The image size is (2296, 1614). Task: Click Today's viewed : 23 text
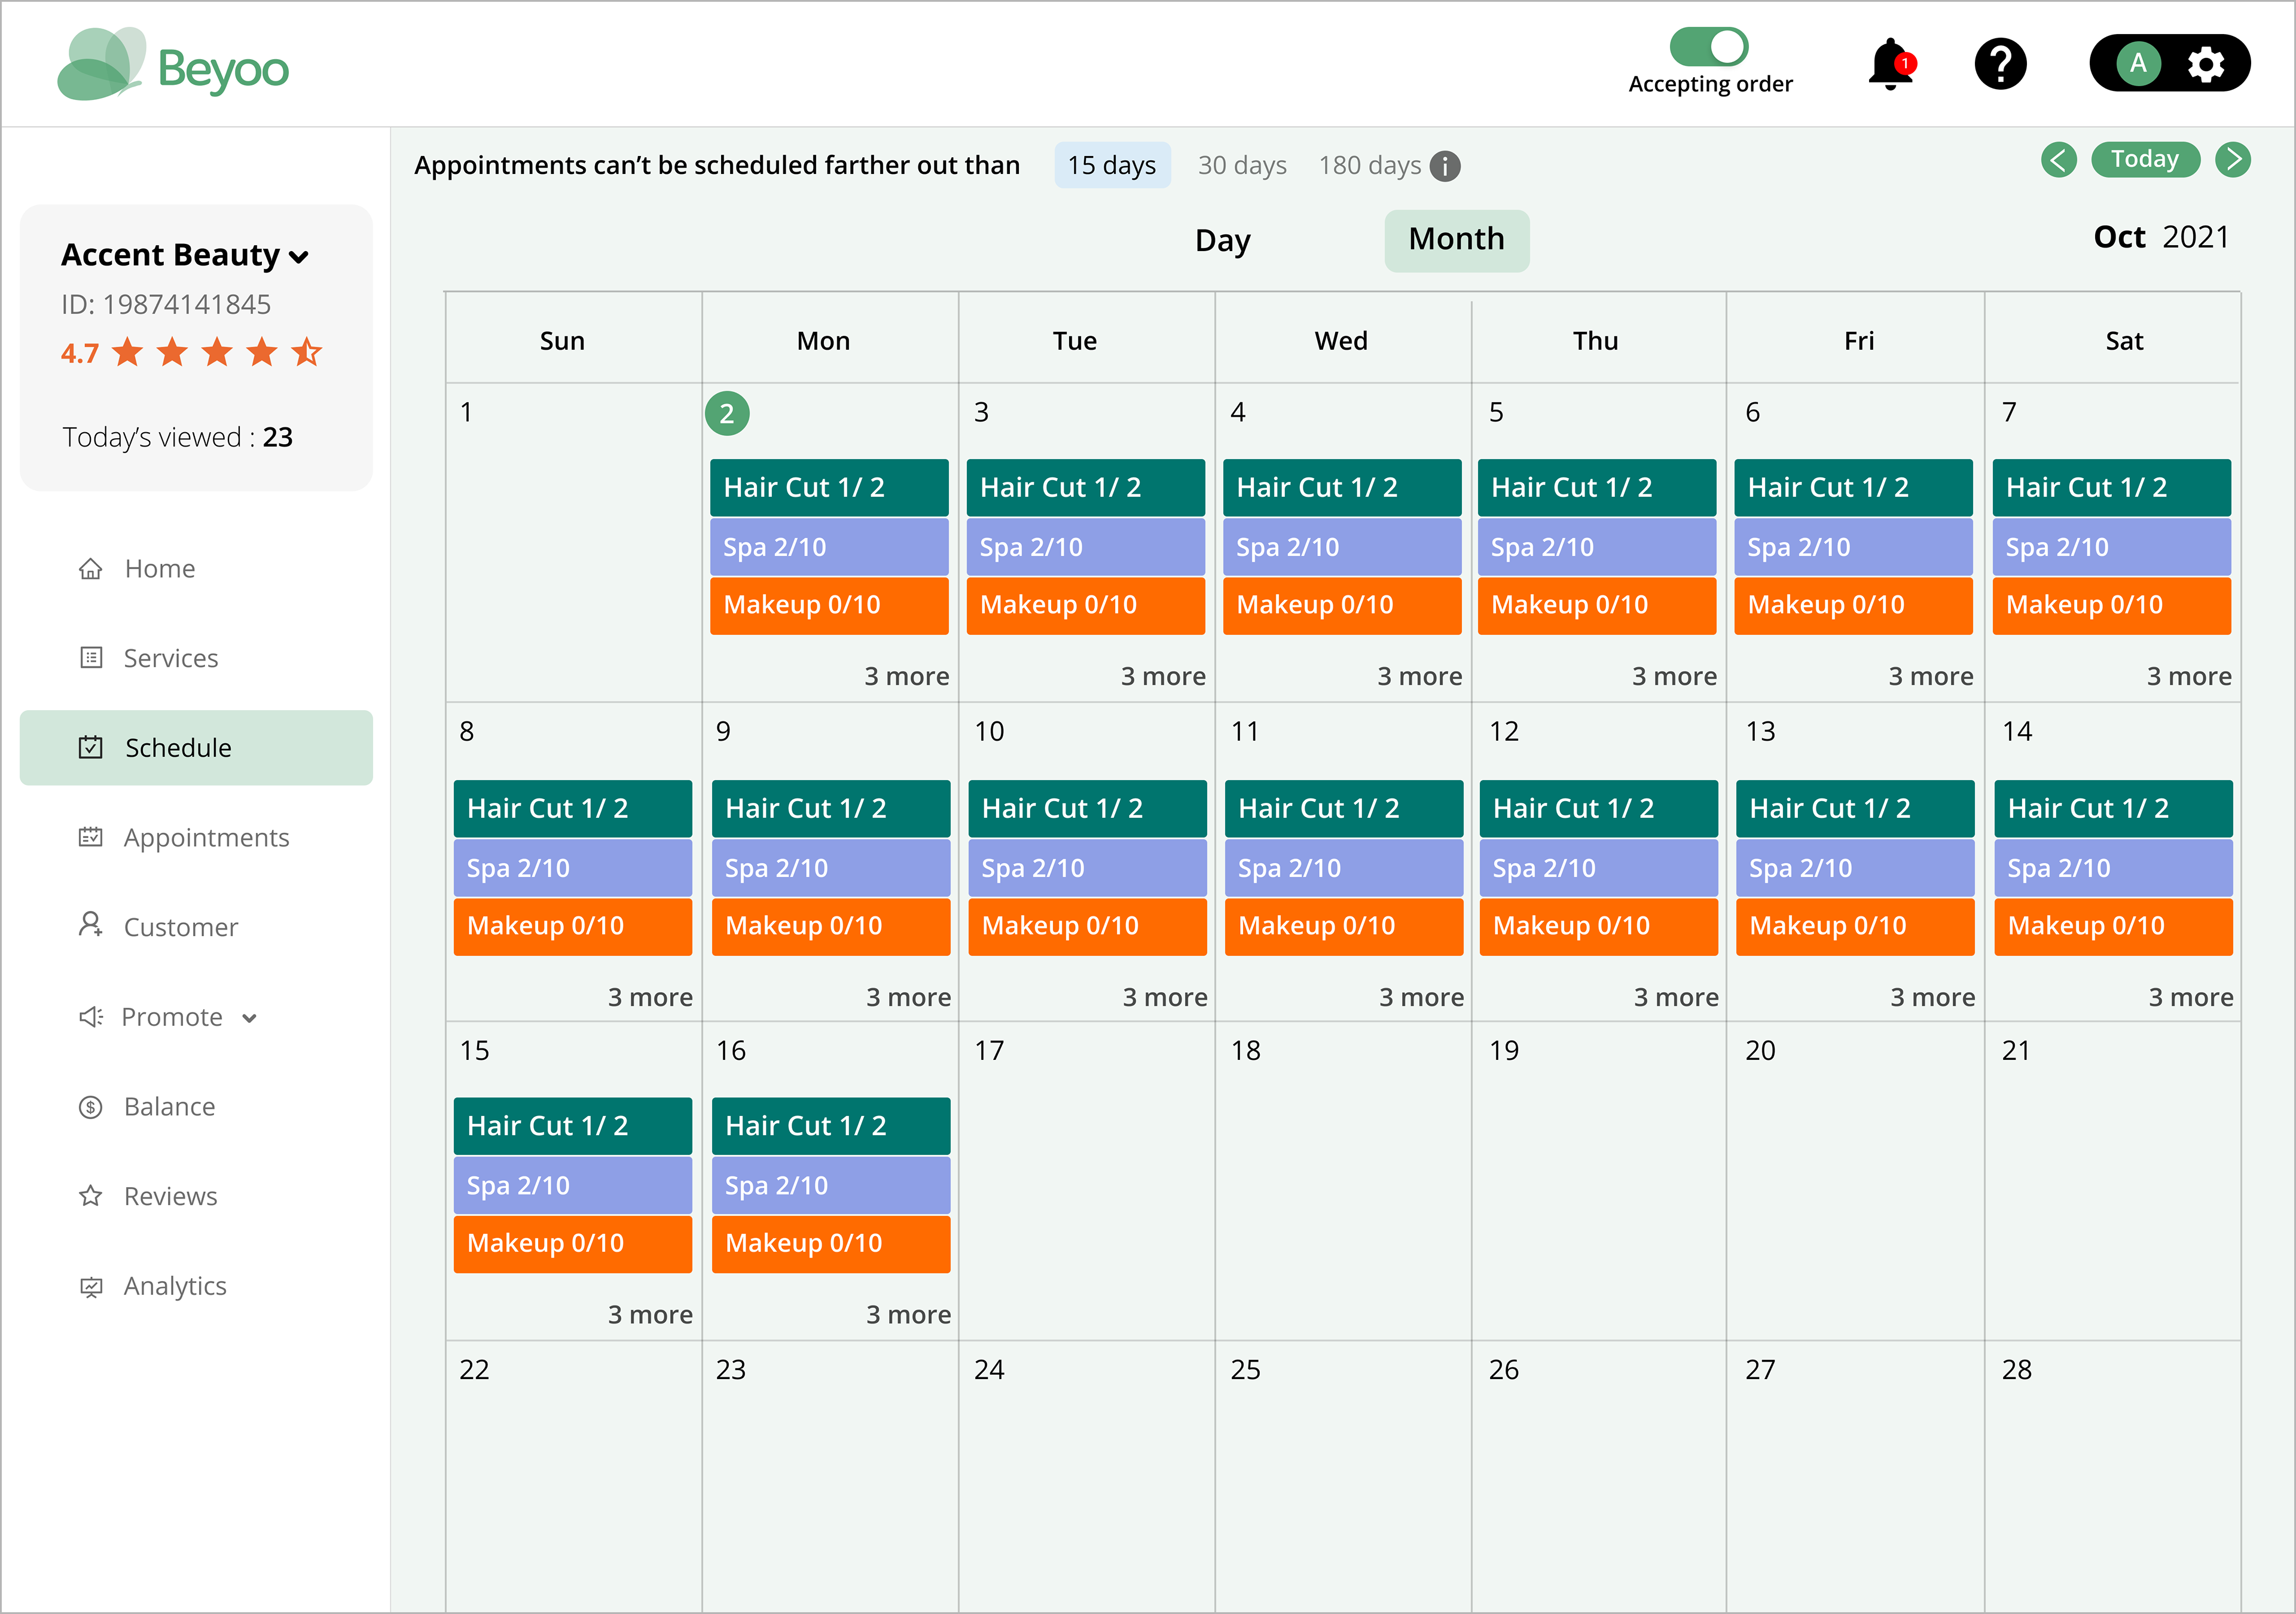point(177,438)
